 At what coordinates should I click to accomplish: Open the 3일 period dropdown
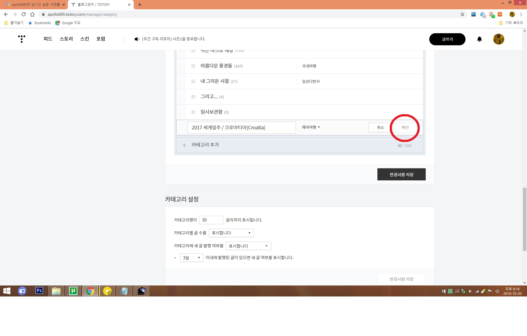tap(192, 257)
